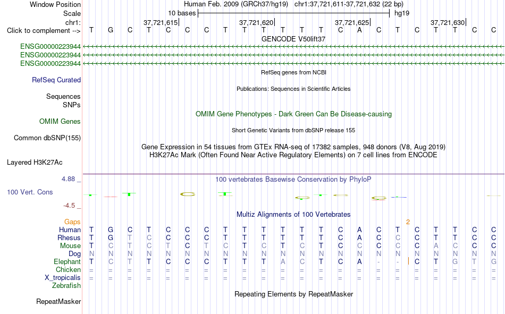
Task: Click 'Repeating Elements by RepeatMasker' title
Action: tap(293, 294)
